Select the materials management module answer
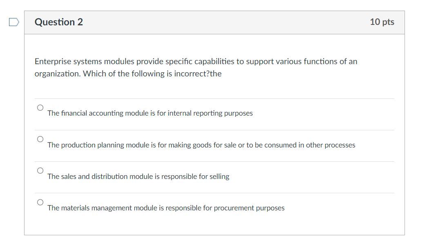This screenshot has height=250, width=436. pos(40,201)
